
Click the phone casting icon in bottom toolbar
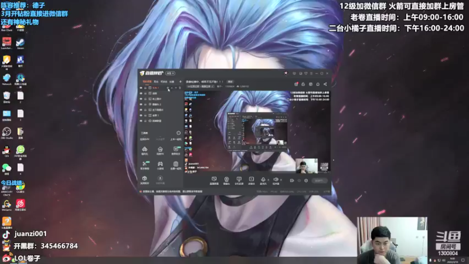pyautogui.click(x=239, y=180)
